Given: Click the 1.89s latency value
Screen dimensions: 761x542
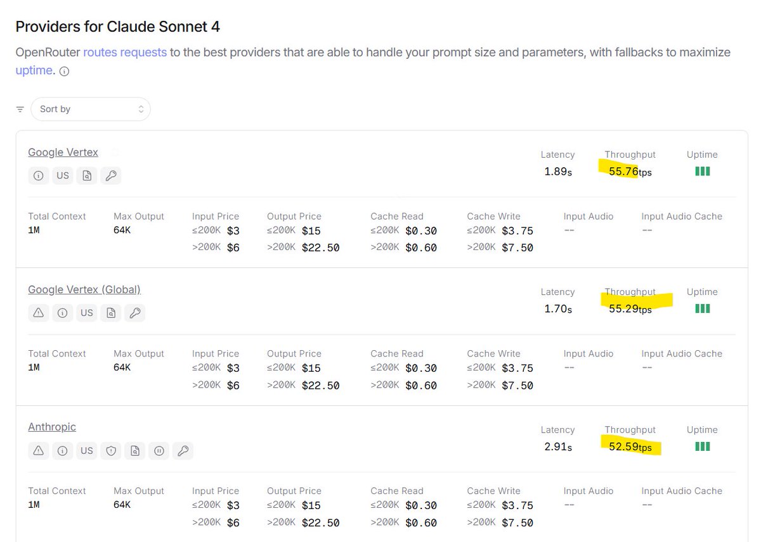Looking at the screenshot, I should (558, 172).
